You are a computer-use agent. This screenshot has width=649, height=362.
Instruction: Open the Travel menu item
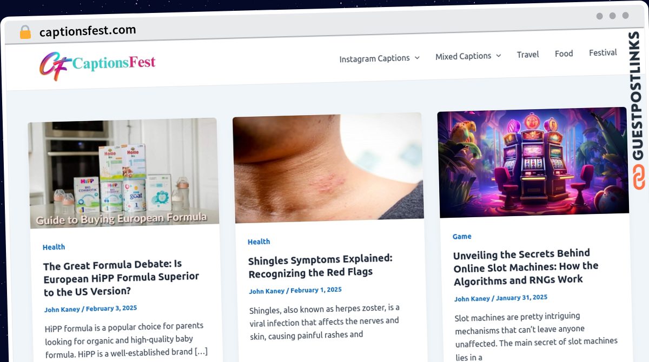point(528,55)
